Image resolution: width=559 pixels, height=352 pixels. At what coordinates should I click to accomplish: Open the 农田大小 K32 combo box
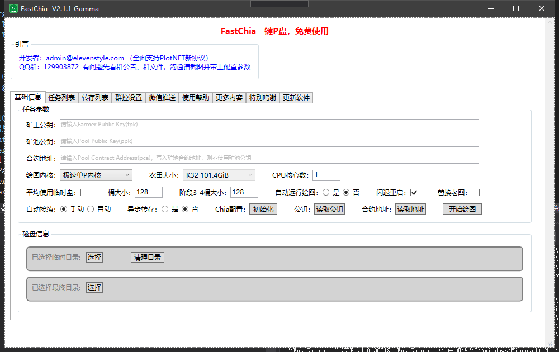219,175
